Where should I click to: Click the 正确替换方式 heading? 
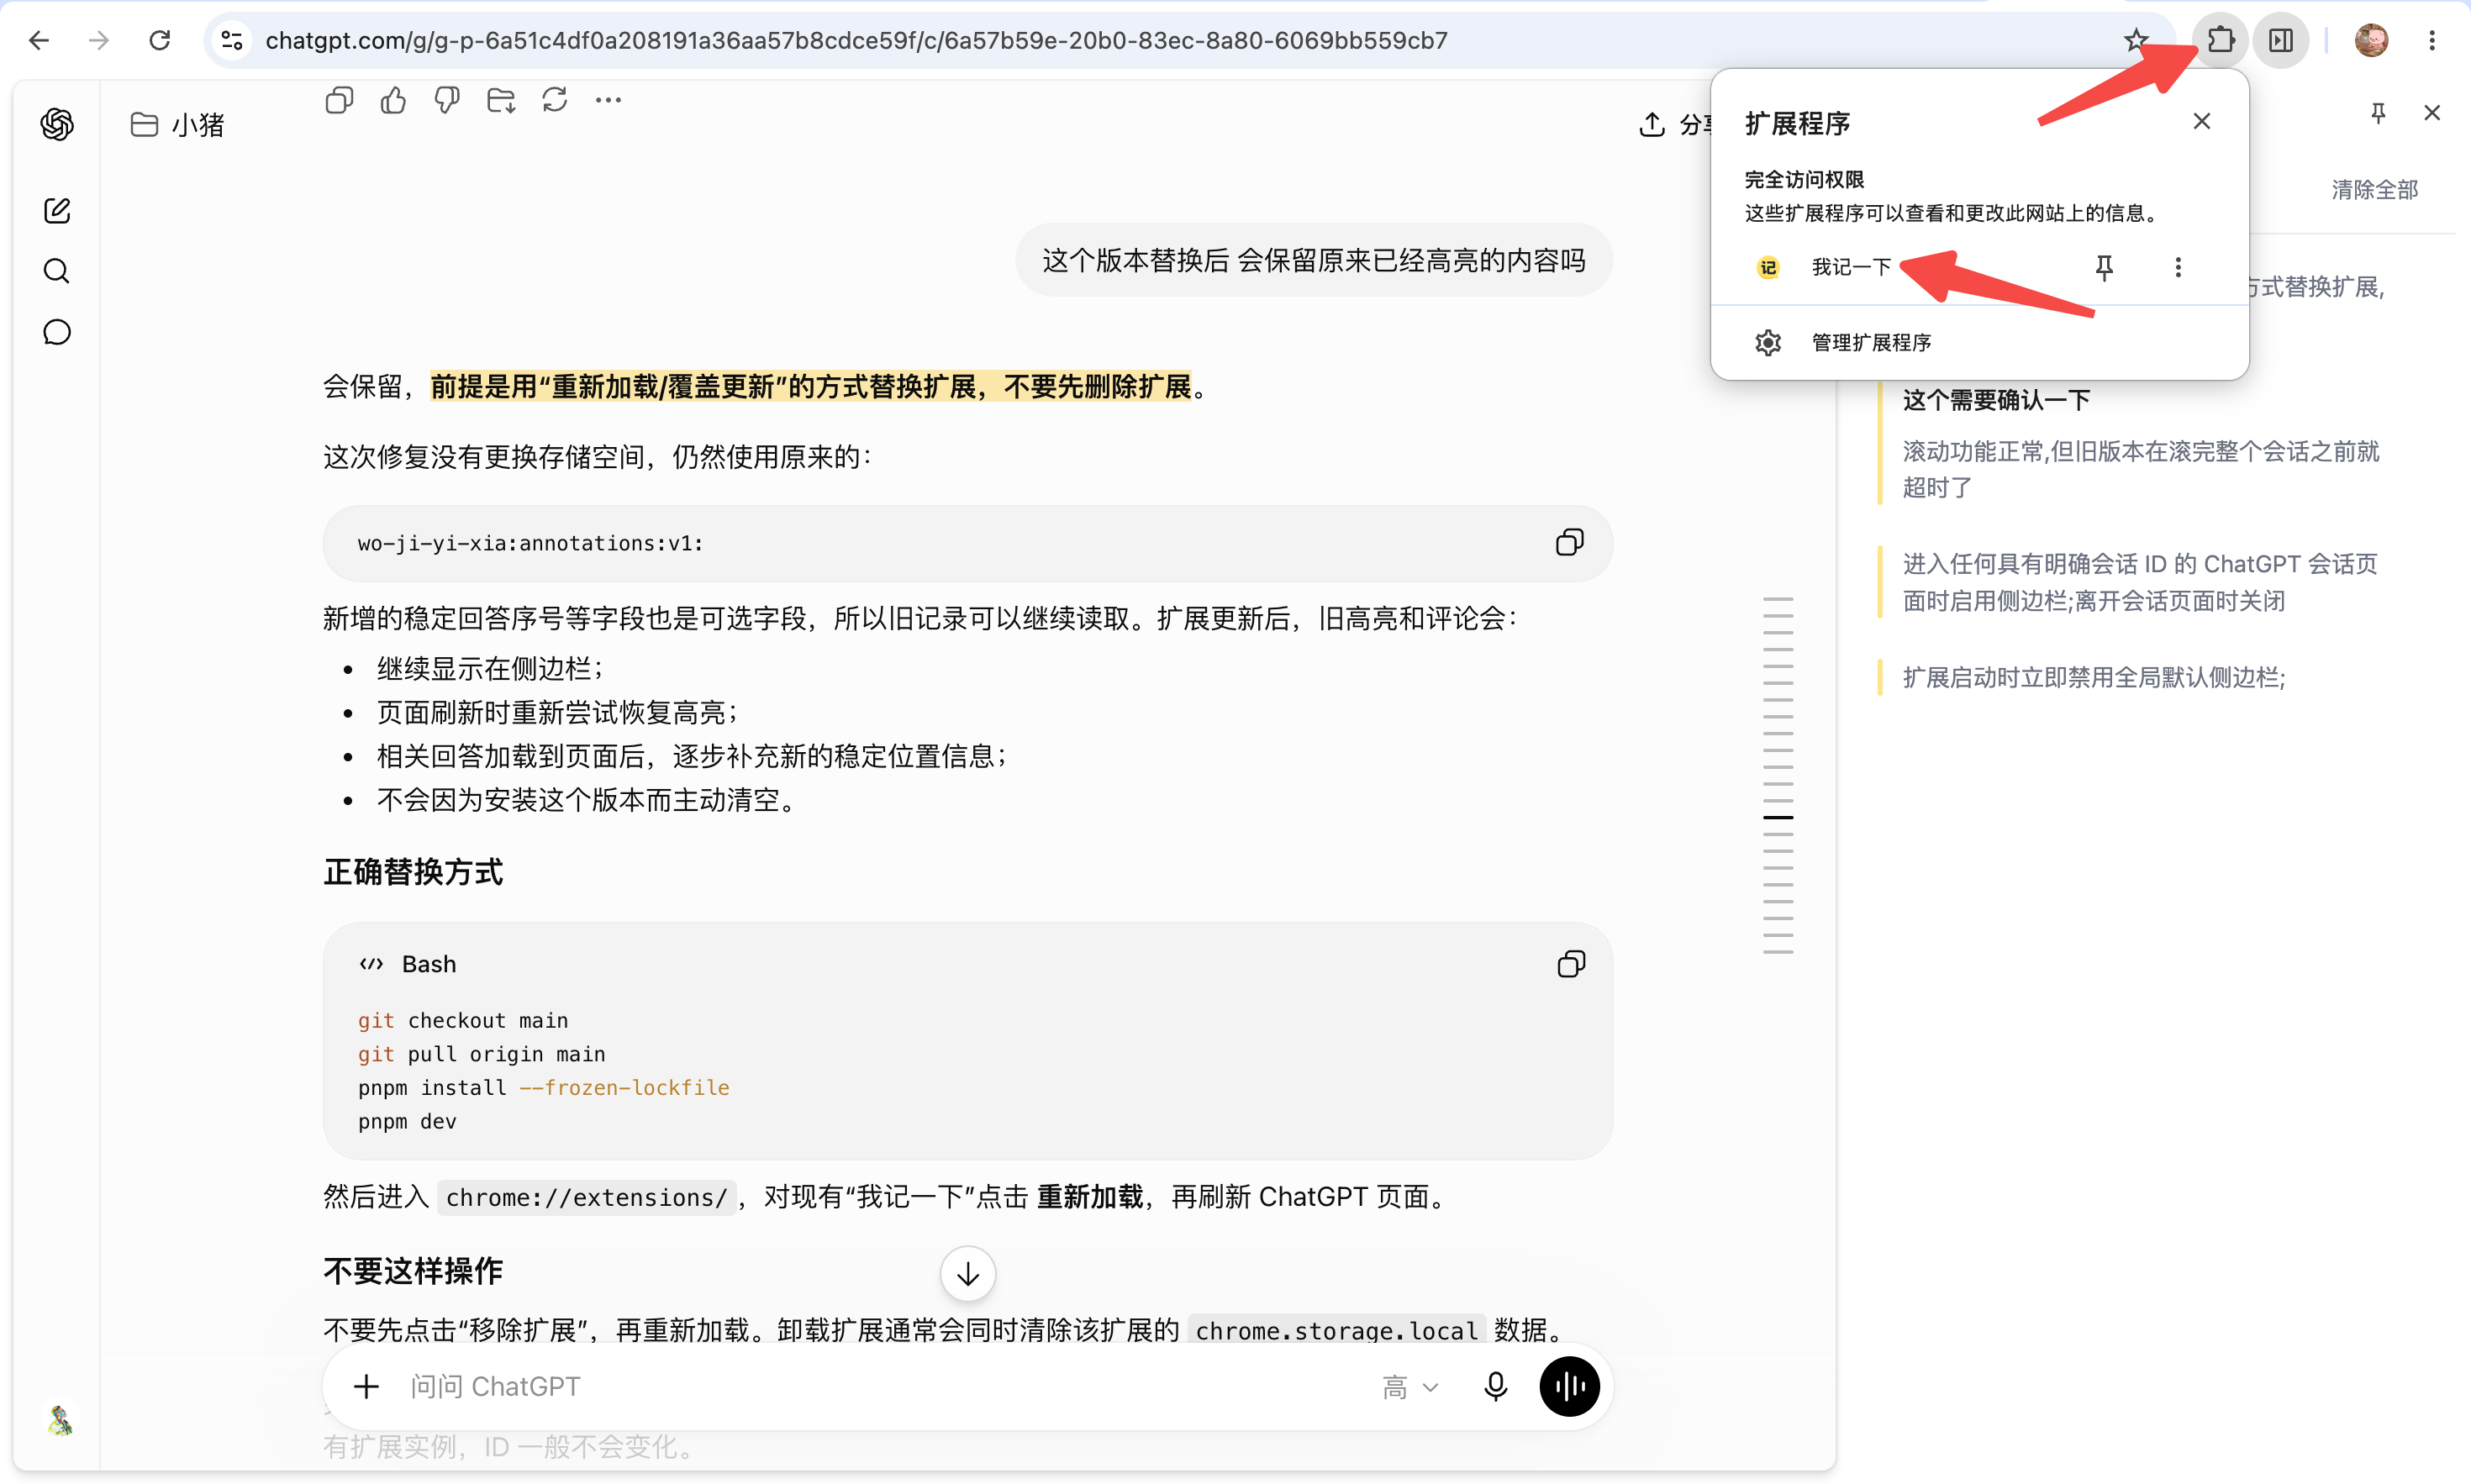413,872
